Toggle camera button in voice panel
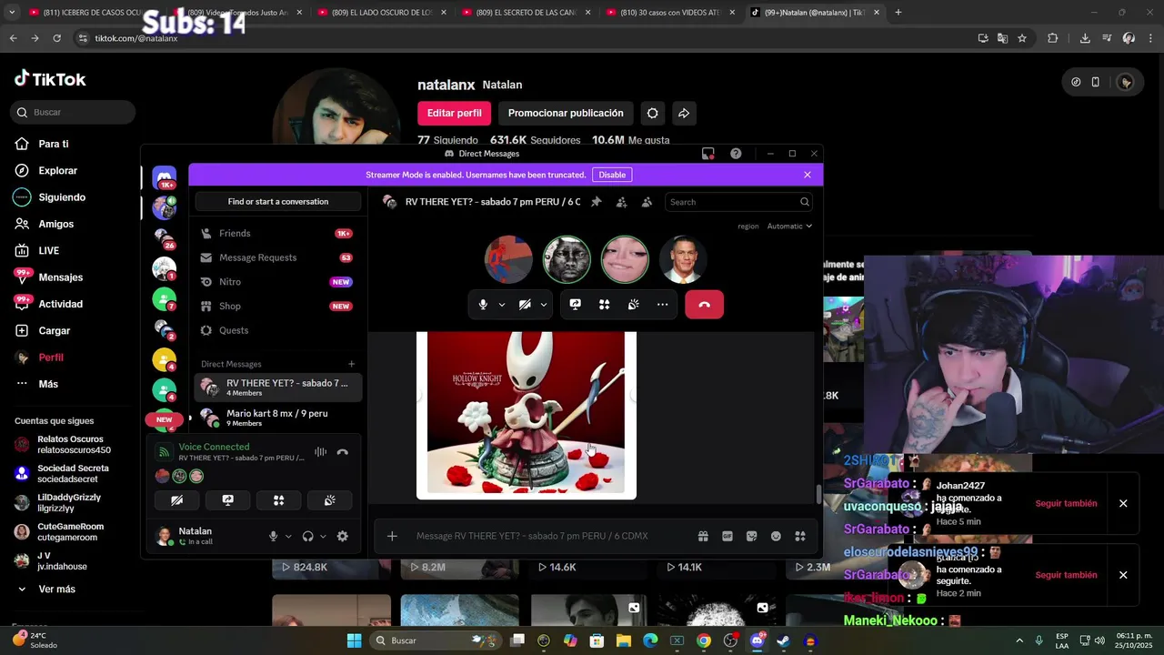Viewport: 1164px width, 655px height. coord(176,500)
